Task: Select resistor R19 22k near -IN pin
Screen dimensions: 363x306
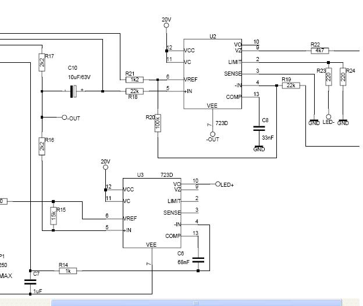Action: [290, 86]
